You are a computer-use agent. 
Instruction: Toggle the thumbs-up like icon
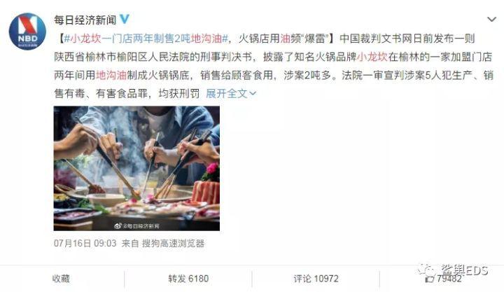pos(429,279)
